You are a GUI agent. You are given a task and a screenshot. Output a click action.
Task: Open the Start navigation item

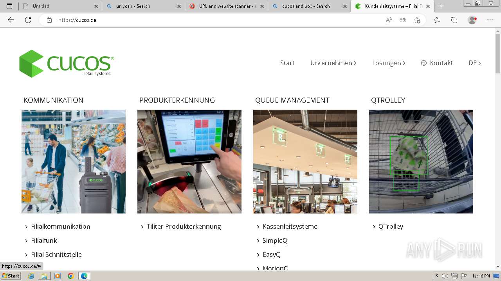[287, 63]
